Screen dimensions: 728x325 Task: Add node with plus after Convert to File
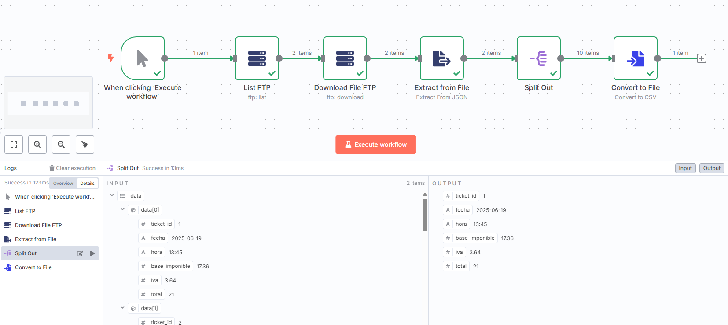point(702,58)
